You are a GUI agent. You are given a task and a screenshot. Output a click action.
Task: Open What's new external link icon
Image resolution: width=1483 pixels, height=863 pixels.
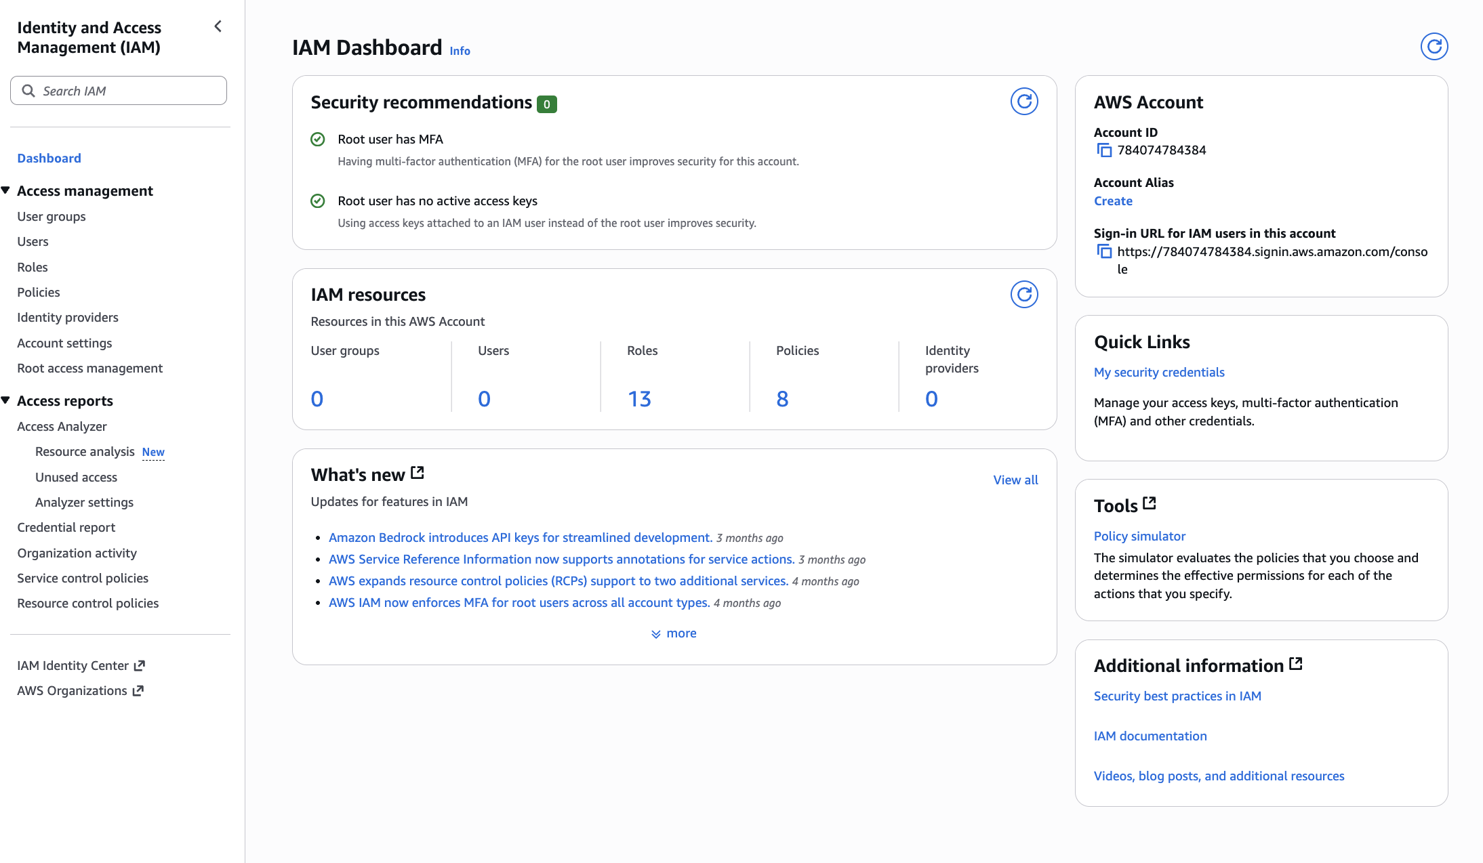(x=418, y=473)
